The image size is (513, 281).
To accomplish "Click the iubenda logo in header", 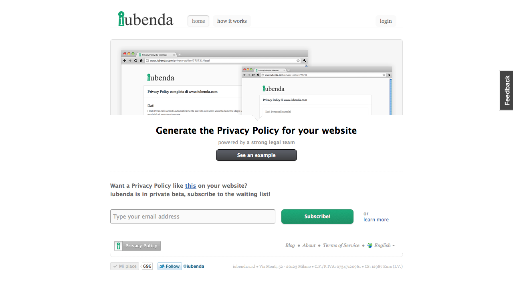I will pyautogui.click(x=146, y=19).
